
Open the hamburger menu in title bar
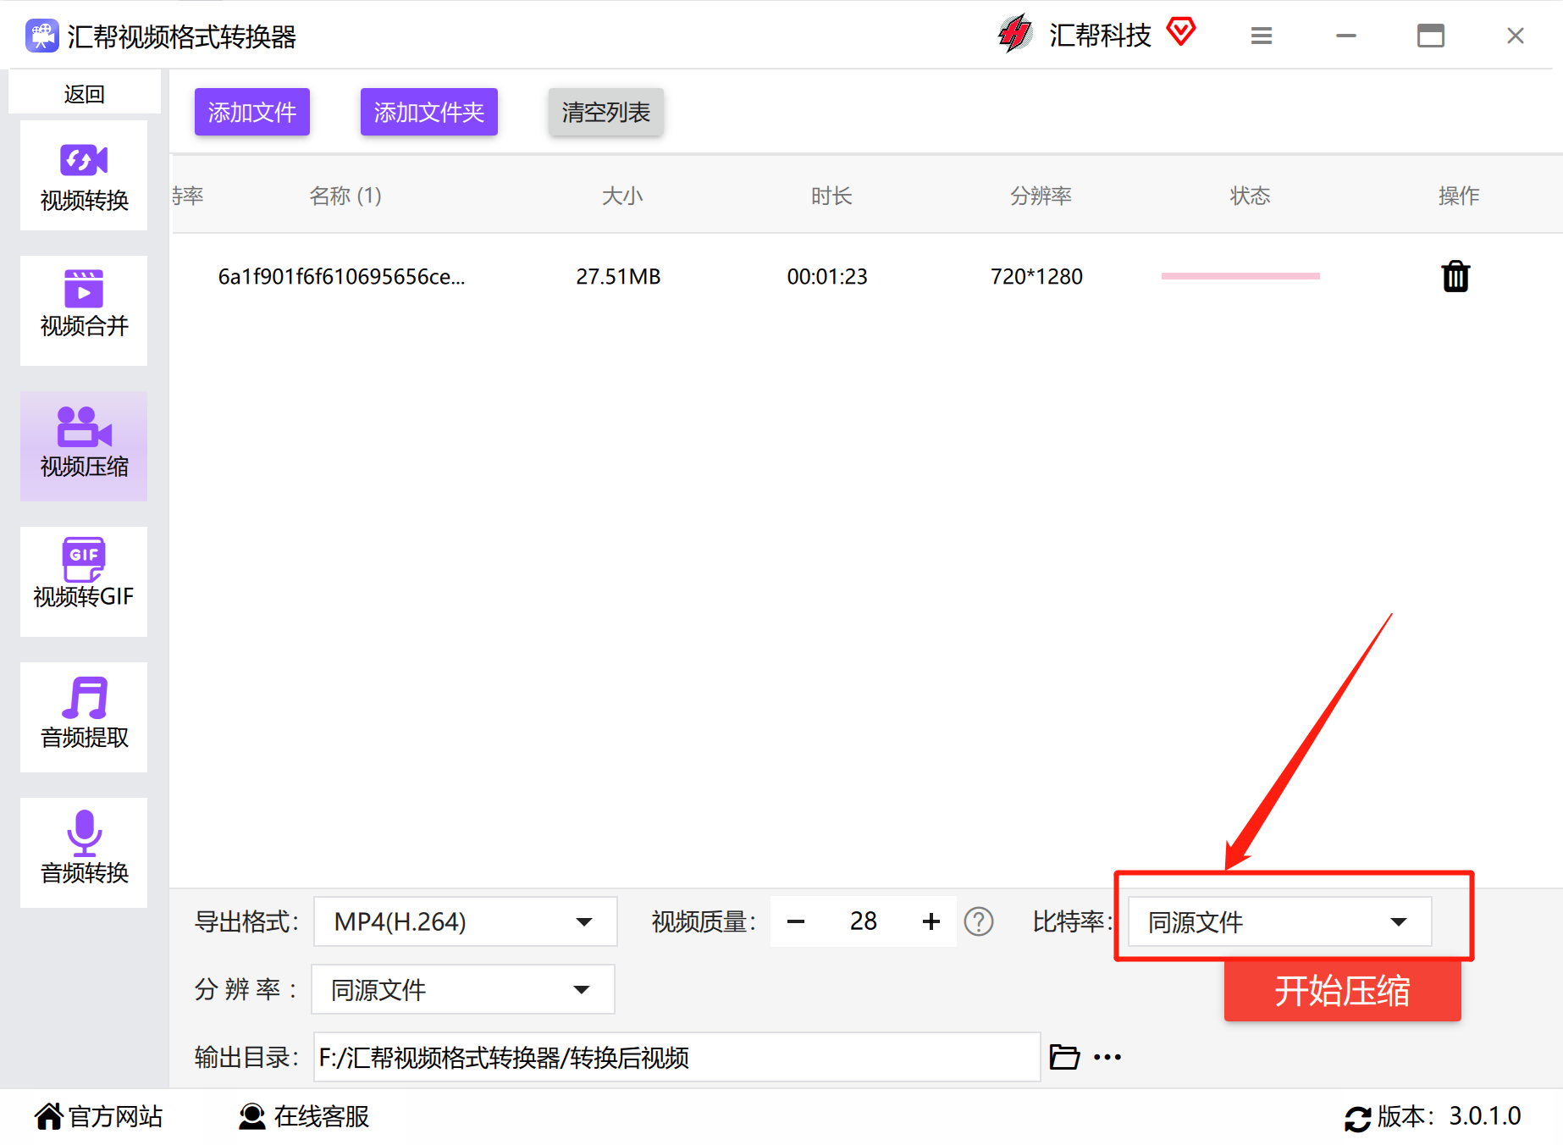pos(1262,36)
